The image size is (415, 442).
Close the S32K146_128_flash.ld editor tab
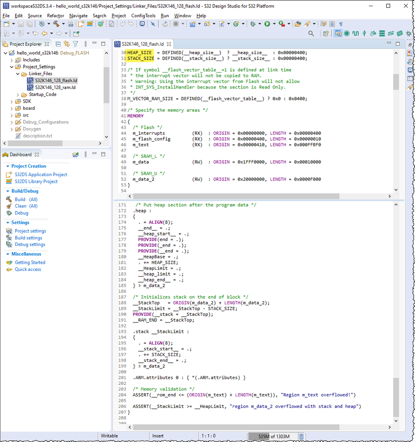[x=169, y=44]
